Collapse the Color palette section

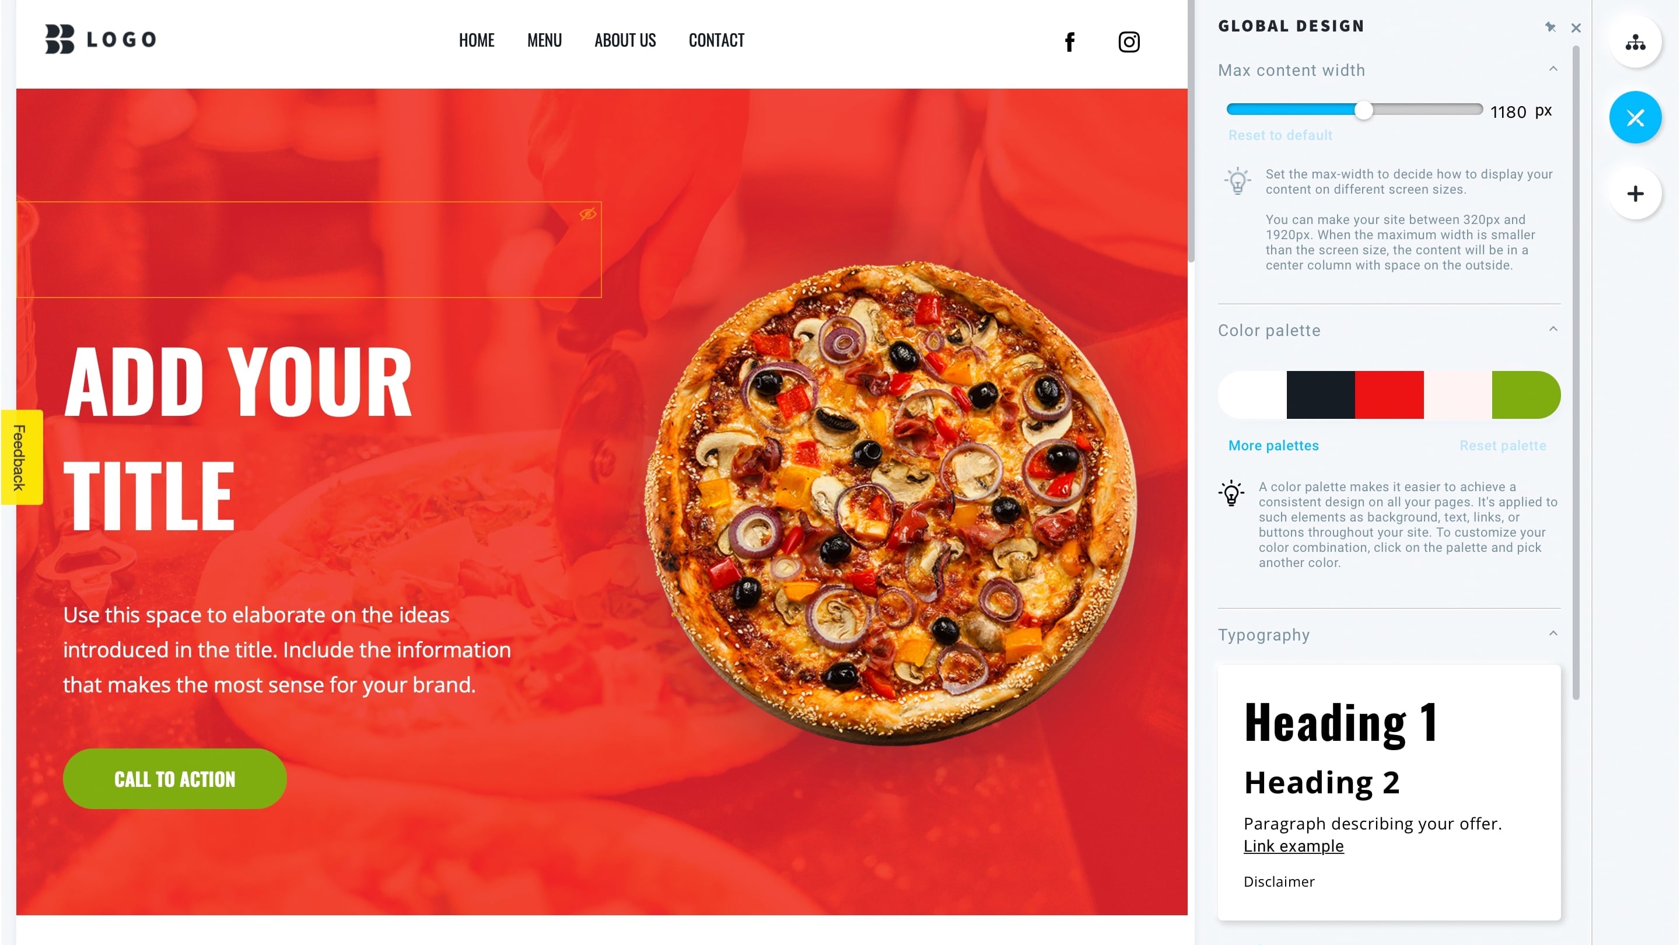point(1554,331)
